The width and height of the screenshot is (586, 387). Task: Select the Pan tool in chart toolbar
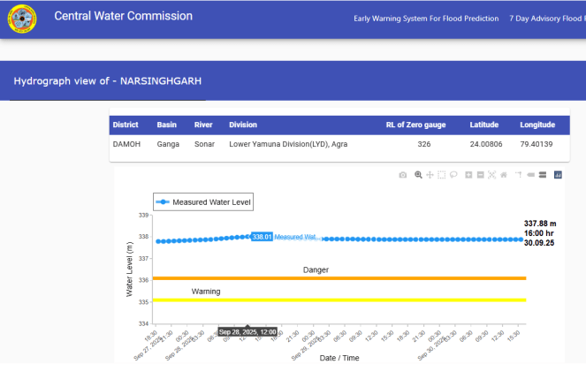click(430, 175)
